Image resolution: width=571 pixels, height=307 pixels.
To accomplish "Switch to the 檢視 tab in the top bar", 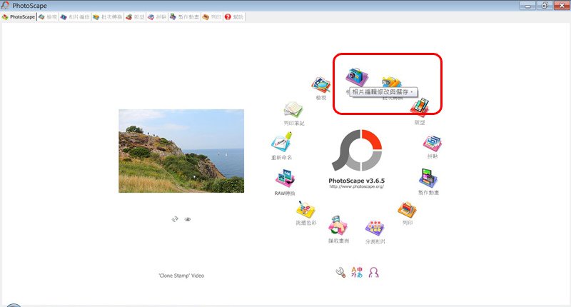I will coord(48,16).
